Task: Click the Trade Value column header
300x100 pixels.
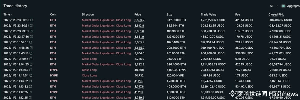Action: point(208,14)
